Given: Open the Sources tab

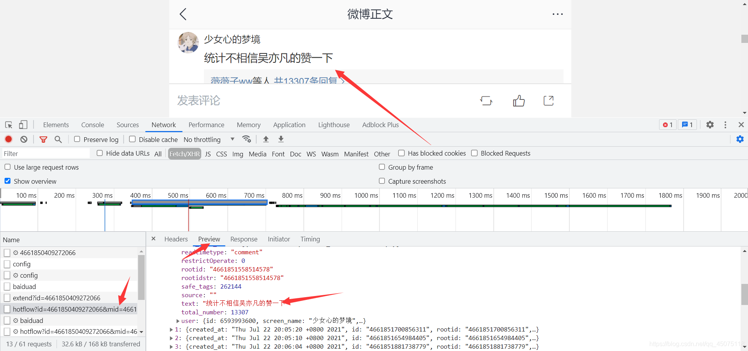Looking at the screenshot, I should pyautogui.click(x=128, y=125).
